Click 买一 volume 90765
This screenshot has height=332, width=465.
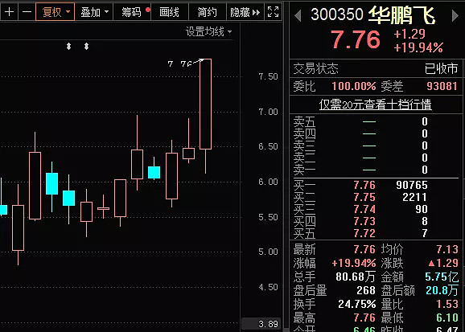(x=412, y=185)
